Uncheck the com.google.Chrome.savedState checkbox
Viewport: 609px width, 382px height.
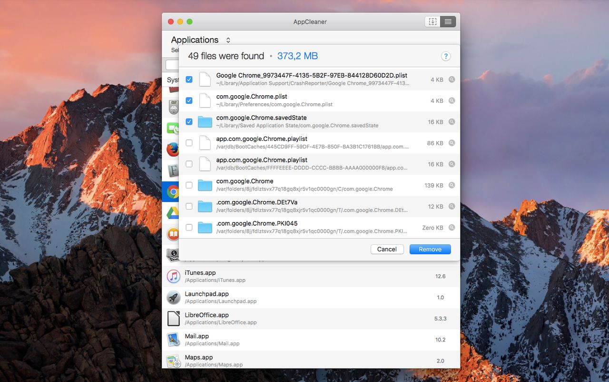pyautogui.click(x=189, y=122)
